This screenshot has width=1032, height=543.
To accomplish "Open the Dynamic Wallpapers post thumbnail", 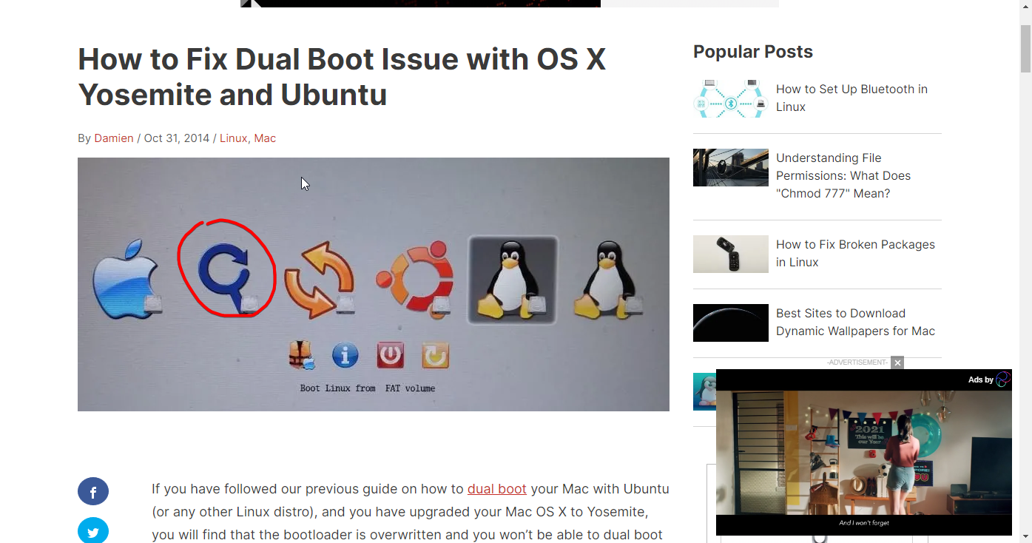I will click(x=731, y=323).
